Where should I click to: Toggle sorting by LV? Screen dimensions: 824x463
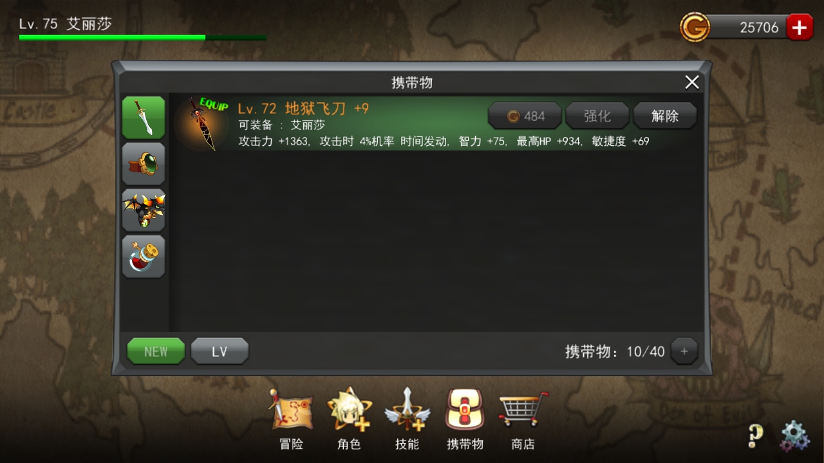click(220, 351)
